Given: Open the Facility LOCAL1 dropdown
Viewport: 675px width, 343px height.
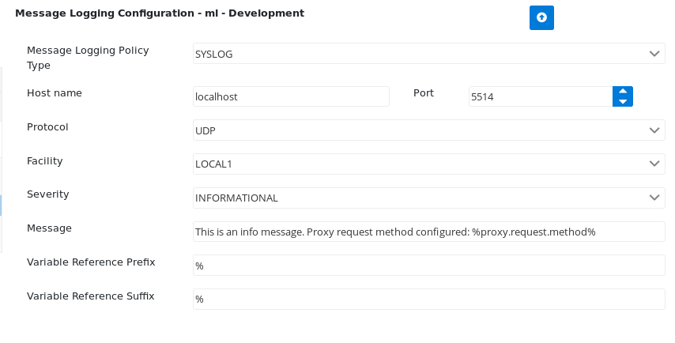Looking at the screenshot, I should pyautogui.click(x=428, y=164).
